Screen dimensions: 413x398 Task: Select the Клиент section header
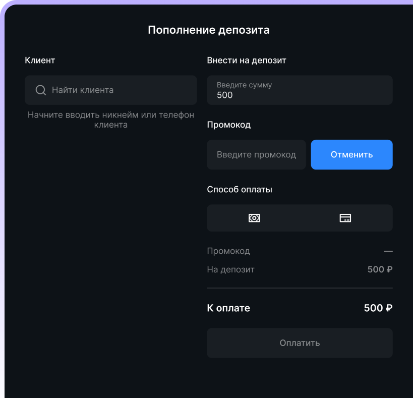40,60
